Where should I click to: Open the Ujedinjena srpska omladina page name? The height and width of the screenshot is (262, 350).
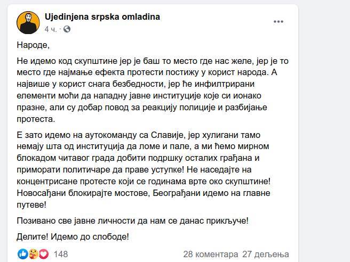102,17
